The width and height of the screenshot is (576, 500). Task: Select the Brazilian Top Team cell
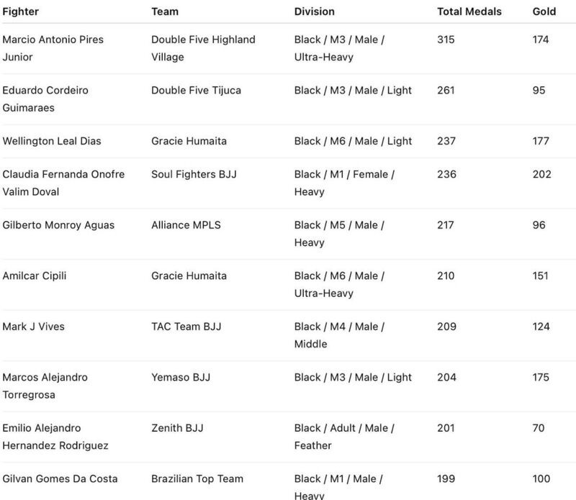(197, 478)
